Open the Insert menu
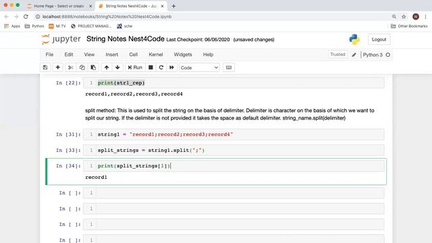 click(112, 55)
